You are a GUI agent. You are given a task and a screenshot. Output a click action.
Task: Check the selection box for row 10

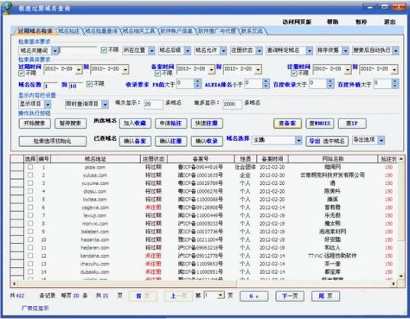31,239
